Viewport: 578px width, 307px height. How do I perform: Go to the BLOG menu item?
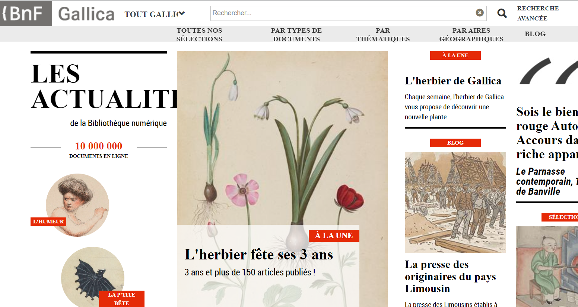(x=535, y=34)
